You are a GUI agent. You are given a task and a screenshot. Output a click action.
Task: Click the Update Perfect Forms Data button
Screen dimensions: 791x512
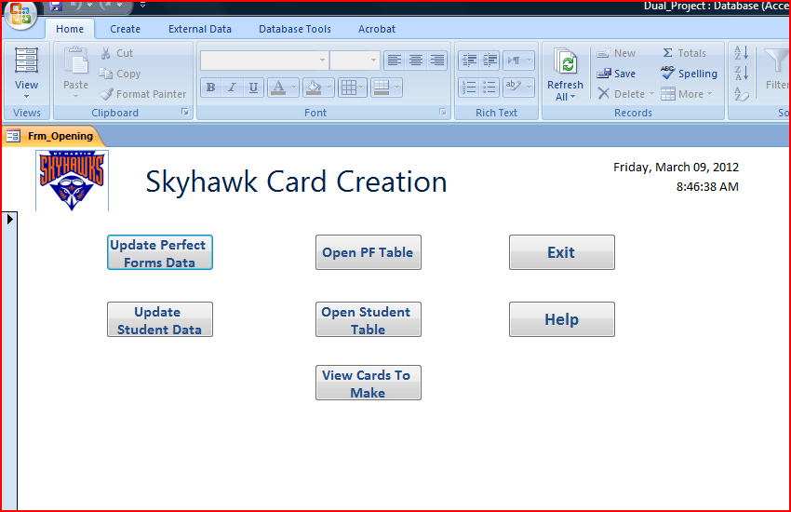[159, 253]
